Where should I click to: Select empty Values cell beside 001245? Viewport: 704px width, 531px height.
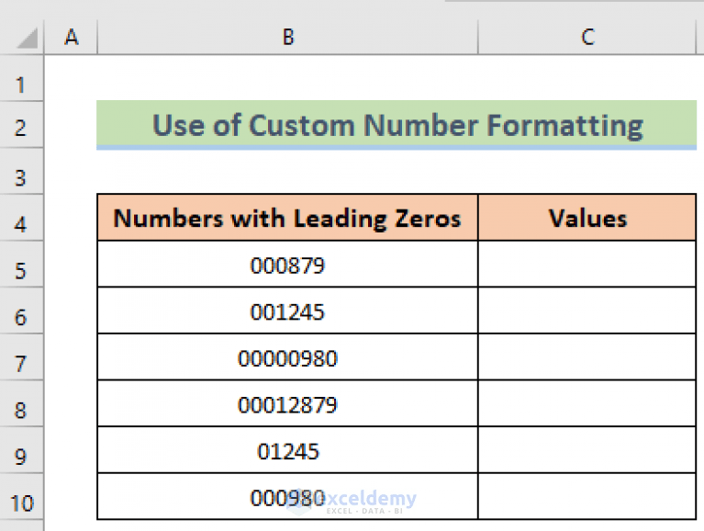coord(587,311)
